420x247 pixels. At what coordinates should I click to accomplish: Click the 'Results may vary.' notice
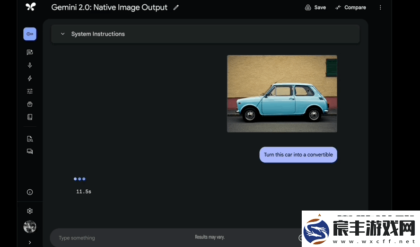coord(210,237)
